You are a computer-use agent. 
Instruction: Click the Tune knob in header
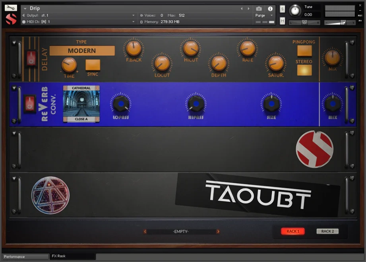(x=295, y=10)
